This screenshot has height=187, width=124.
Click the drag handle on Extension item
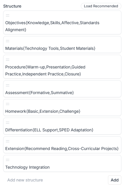(x=8, y=141)
